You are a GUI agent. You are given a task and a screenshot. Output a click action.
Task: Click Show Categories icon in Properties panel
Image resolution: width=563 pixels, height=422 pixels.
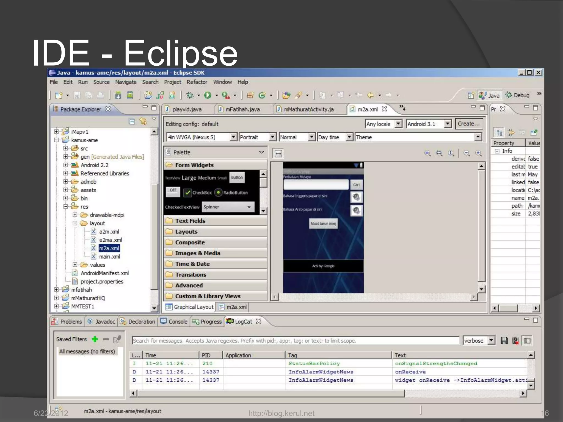point(499,133)
